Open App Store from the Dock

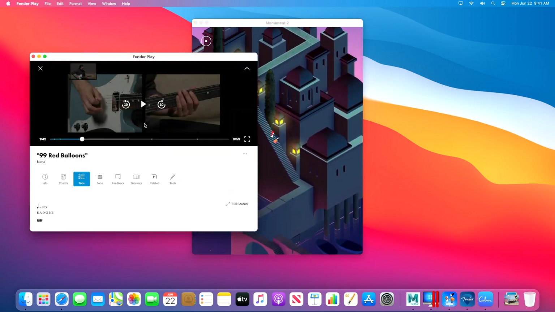[x=369, y=299]
